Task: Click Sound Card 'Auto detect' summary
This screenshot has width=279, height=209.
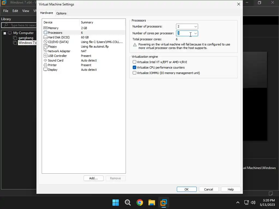Action: [89, 60]
